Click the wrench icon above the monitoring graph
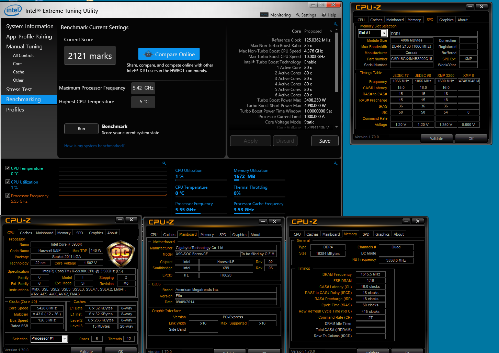The image size is (499, 353). point(164,163)
